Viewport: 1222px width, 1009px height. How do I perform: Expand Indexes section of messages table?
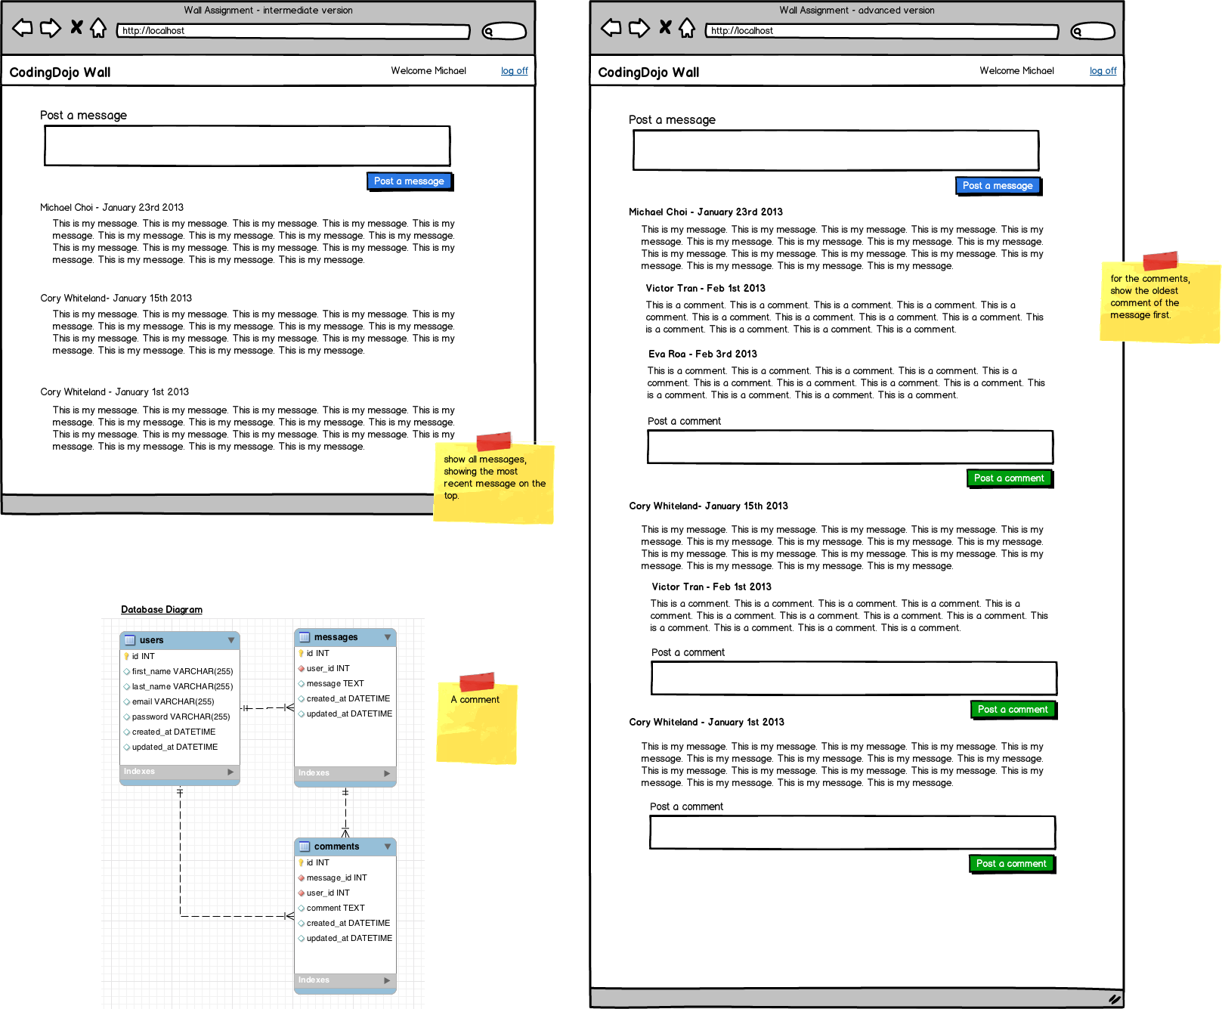click(387, 773)
